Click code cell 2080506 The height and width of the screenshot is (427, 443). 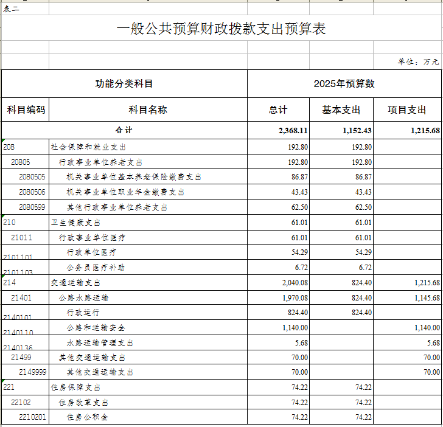26,192
